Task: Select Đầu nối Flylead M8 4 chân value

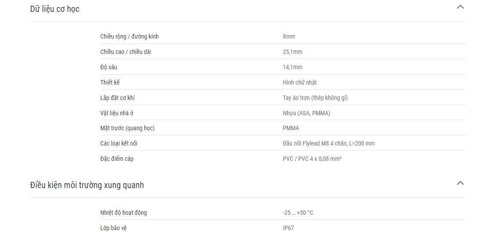Action: tap(329, 143)
